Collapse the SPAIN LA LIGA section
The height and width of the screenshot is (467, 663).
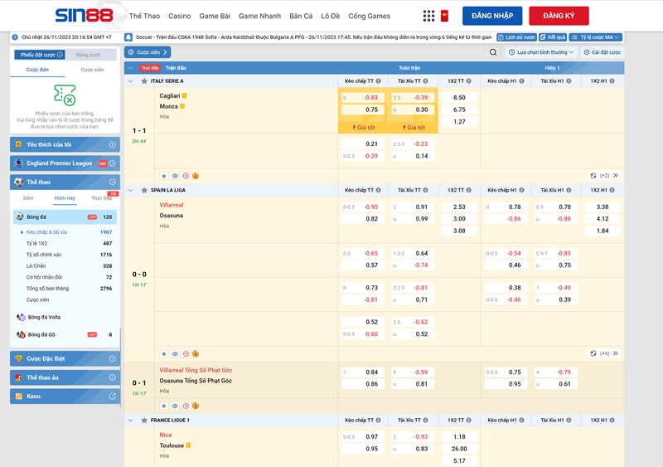[130, 190]
